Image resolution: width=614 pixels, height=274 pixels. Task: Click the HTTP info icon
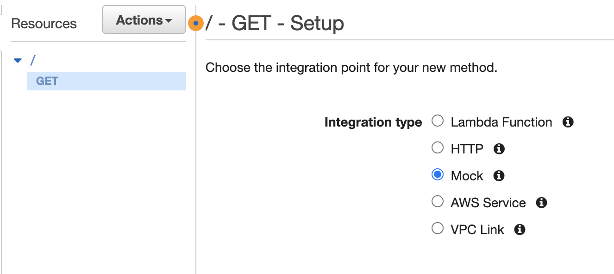coord(499,148)
